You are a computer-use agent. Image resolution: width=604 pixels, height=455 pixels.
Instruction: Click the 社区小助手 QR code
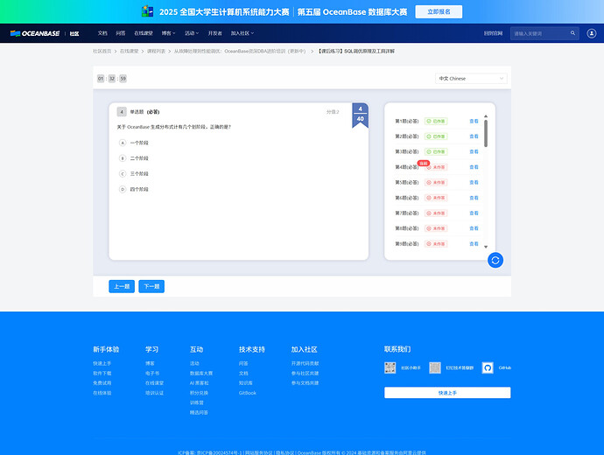coord(390,367)
